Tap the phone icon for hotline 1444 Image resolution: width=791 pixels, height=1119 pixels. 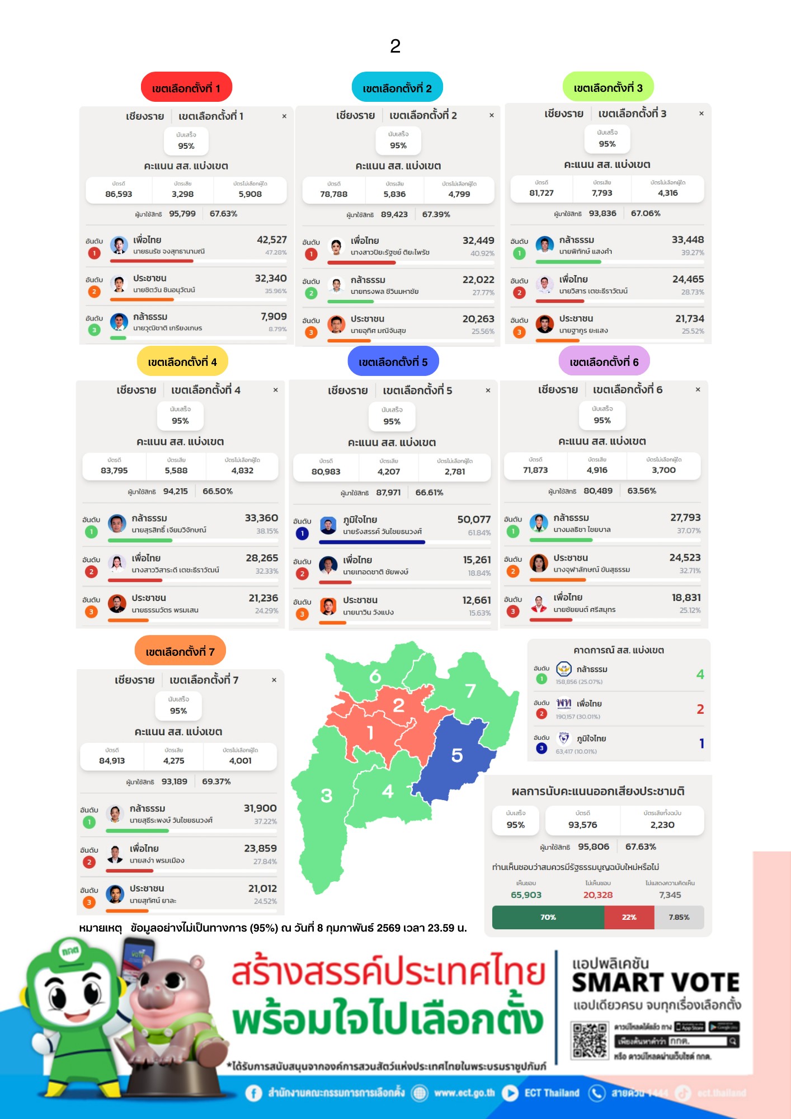(597, 1093)
